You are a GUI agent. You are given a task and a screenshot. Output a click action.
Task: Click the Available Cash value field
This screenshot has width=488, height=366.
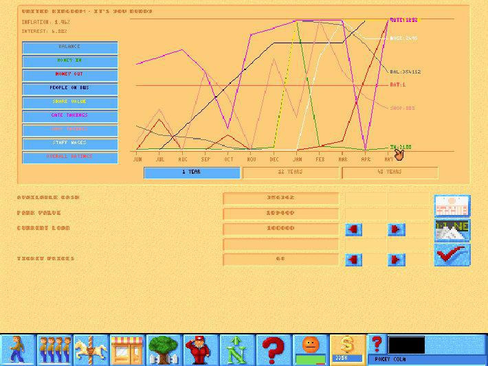pyautogui.click(x=280, y=198)
